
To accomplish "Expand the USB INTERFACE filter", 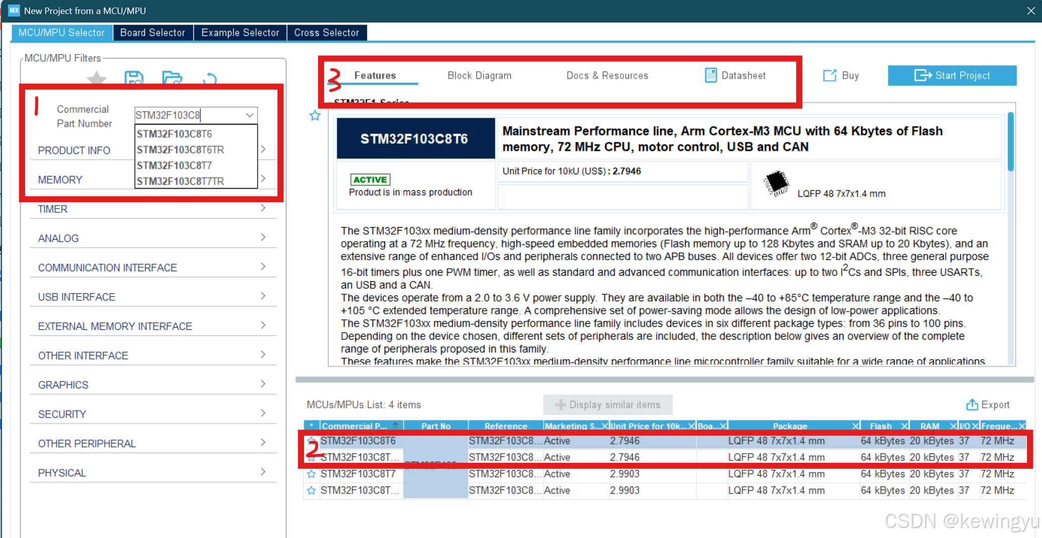I will (153, 297).
